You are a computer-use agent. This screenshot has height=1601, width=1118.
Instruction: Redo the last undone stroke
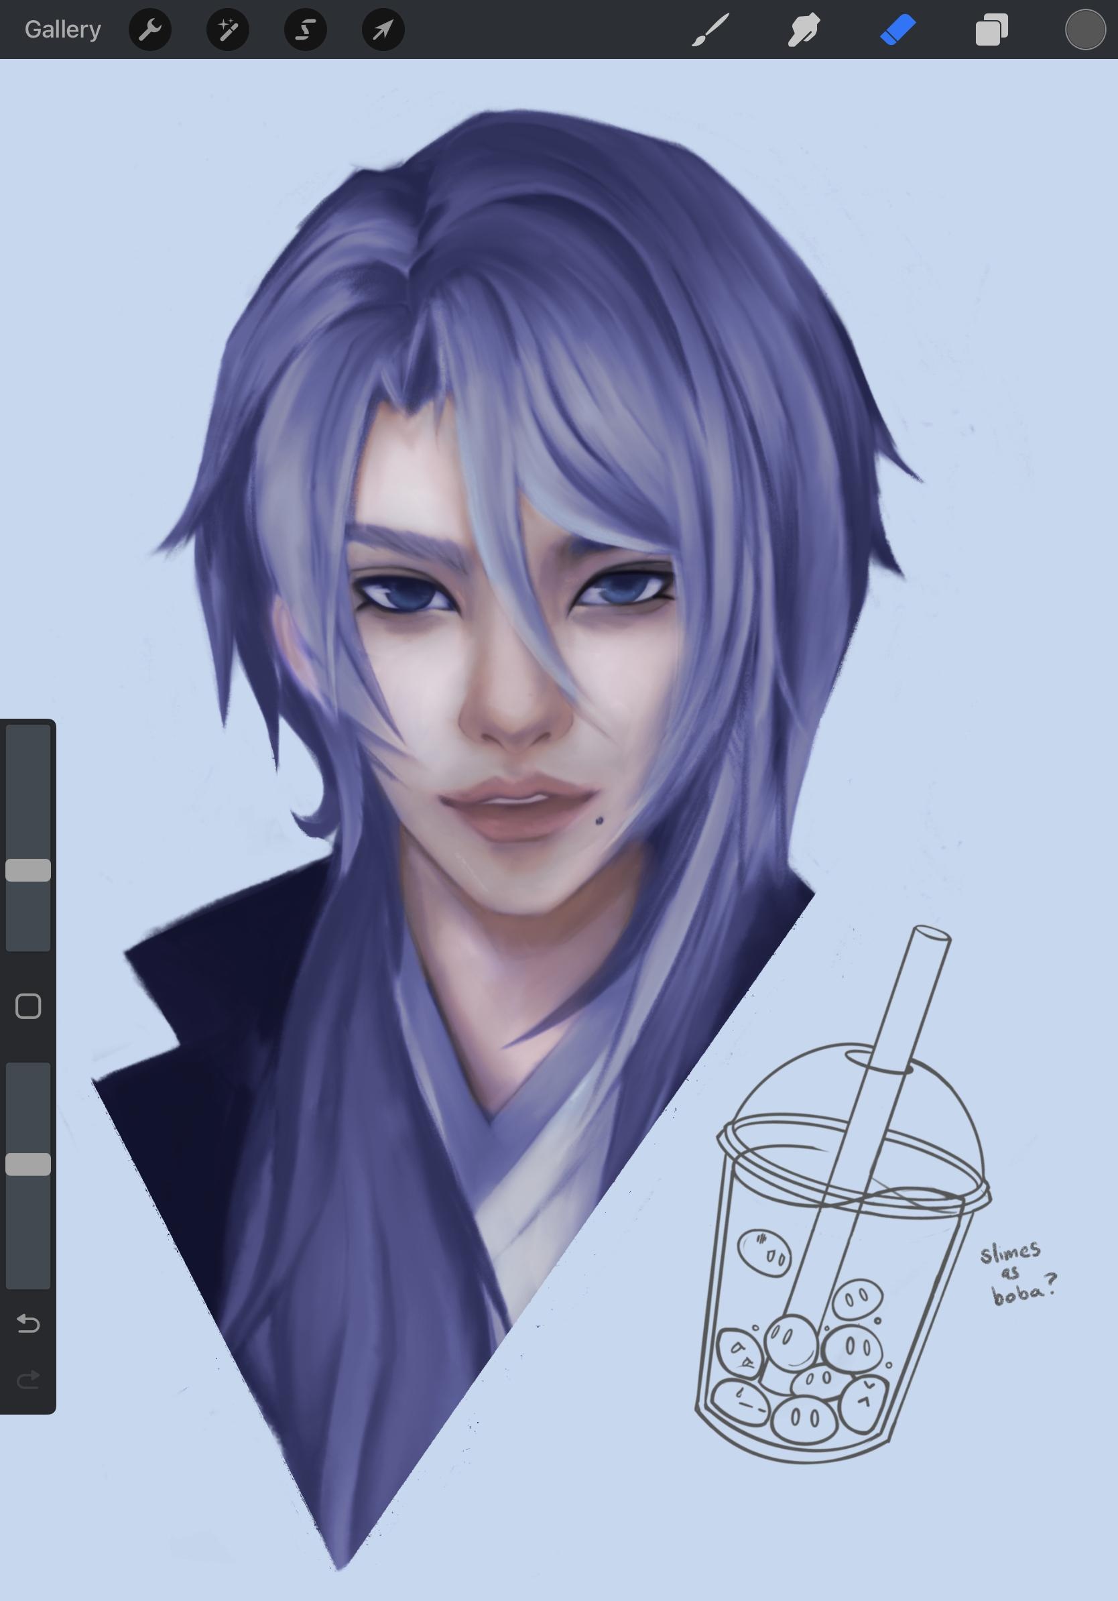[28, 1379]
